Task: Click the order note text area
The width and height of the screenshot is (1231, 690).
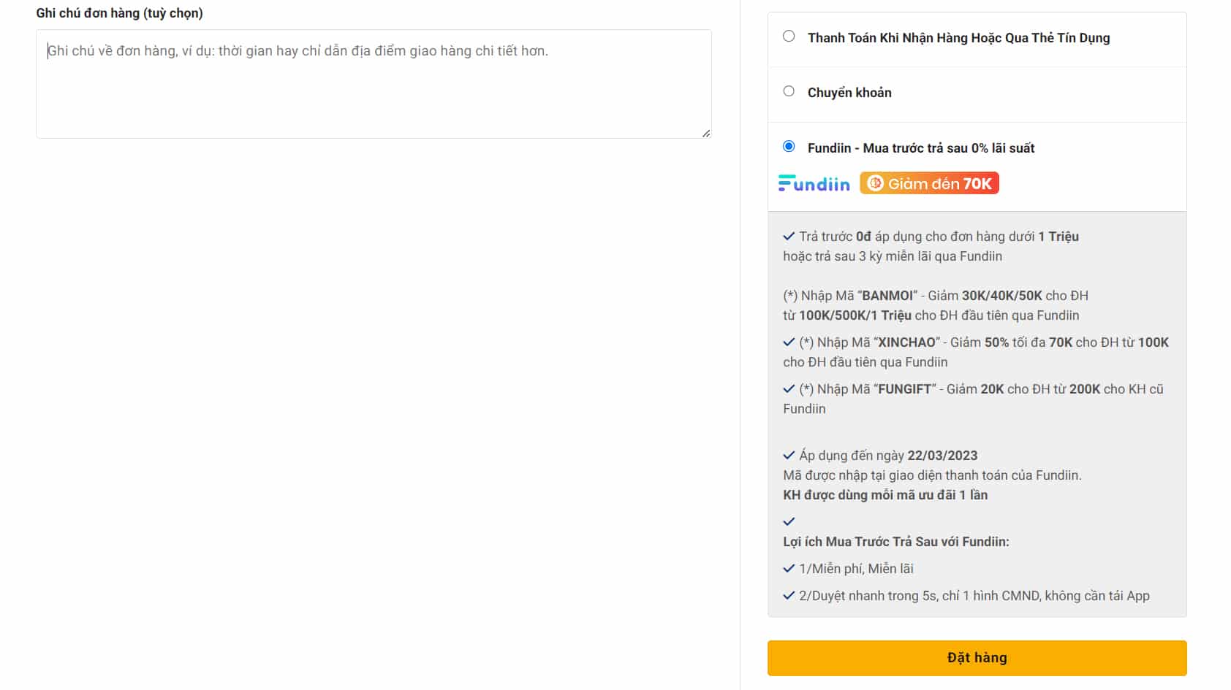Action: pos(374,84)
